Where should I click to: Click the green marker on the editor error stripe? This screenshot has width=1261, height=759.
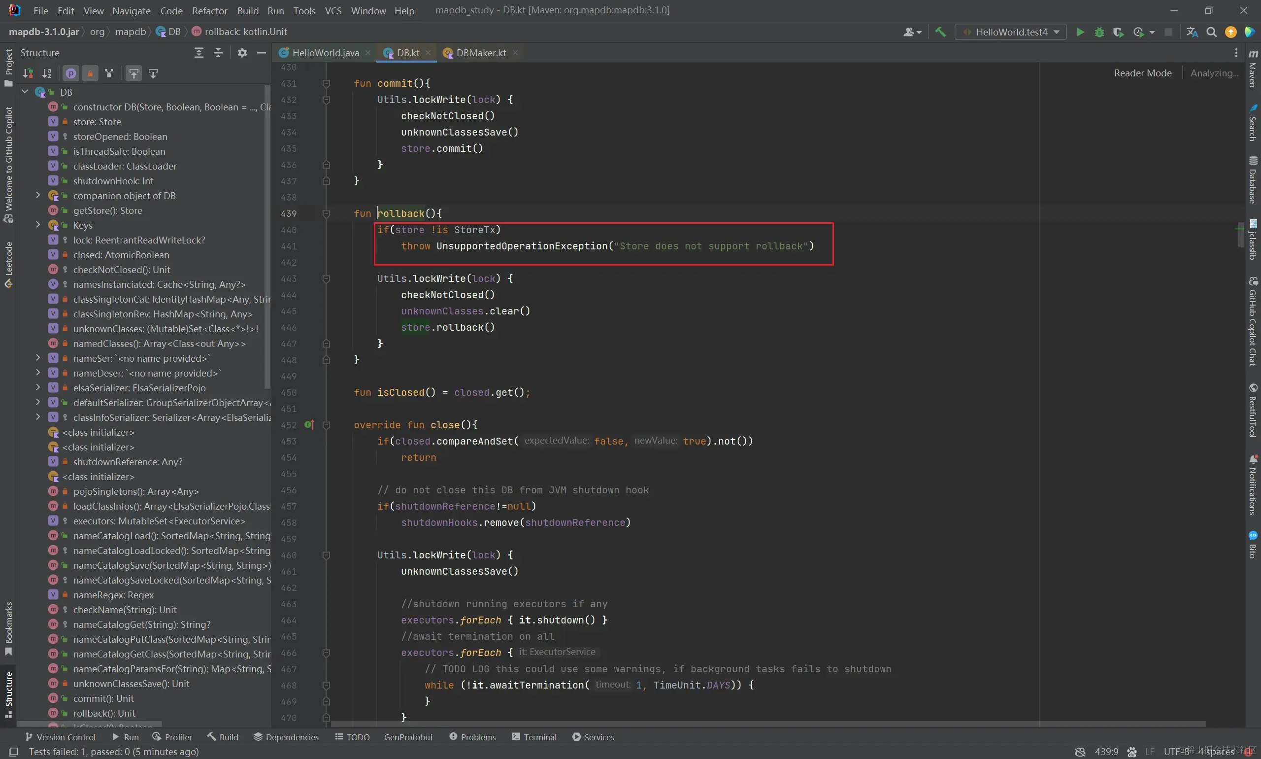[x=1240, y=228]
